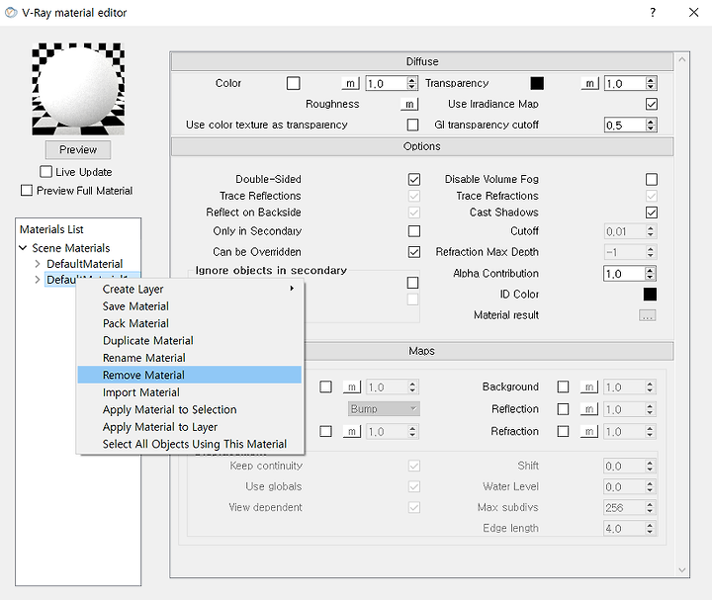Image resolution: width=712 pixels, height=600 pixels.
Task: Open the ID Color black swatch
Action: point(650,295)
